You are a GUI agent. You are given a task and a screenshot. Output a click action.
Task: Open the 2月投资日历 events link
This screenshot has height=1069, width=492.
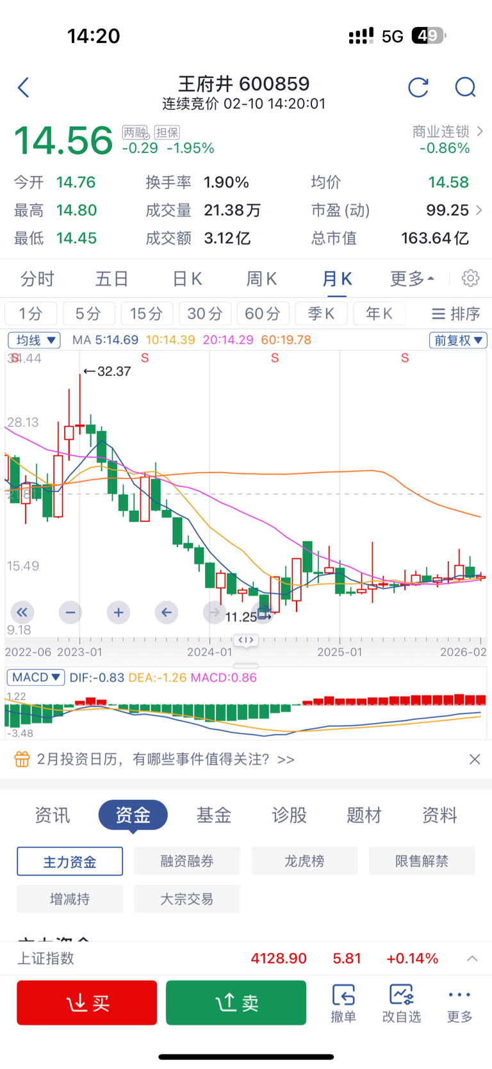pyautogui.click(x=166, y=760)
